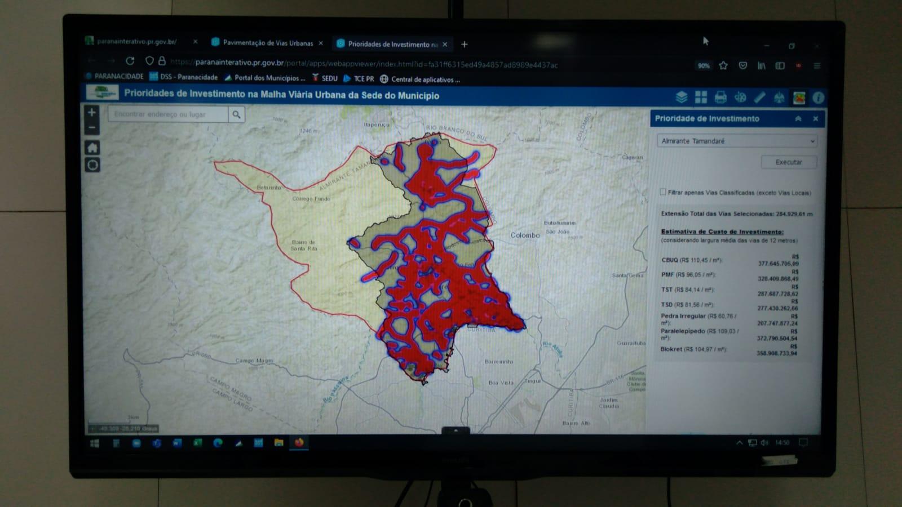
Task: Open the basemap gallery grid icon
Action: click(701, 97)
